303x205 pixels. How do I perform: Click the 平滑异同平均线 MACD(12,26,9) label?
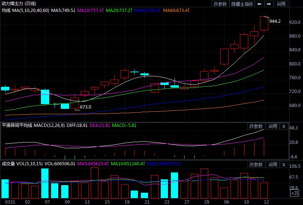[33, 125]
